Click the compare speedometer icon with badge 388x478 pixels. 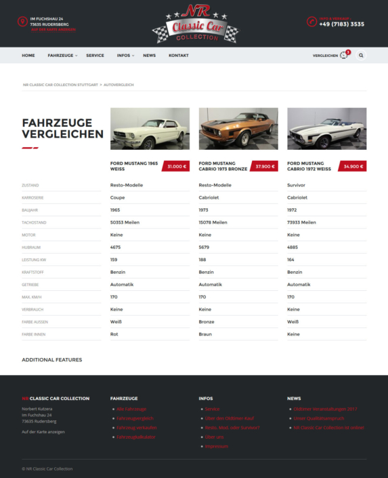click(x=345, y=54)
